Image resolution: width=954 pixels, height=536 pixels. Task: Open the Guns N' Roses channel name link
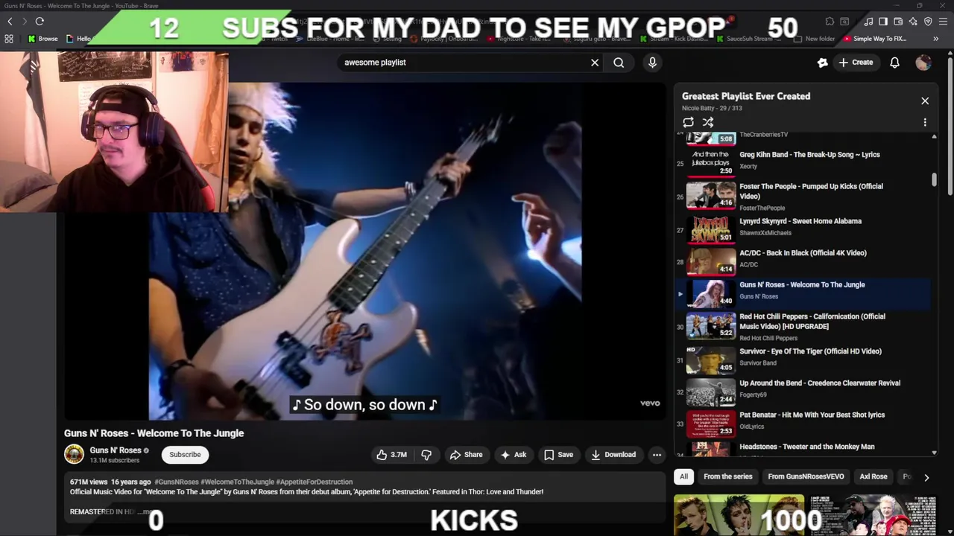pos(116,450)
